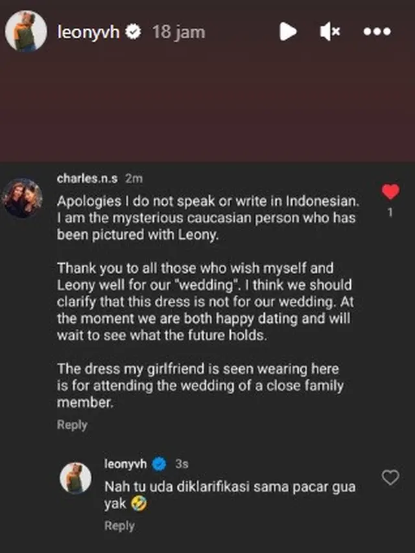Click the "3s" reply timestamp
415x553 pixels.
point(182,464)
